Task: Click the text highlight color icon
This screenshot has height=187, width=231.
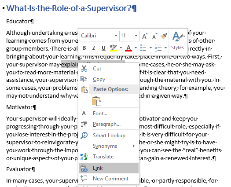Action: click(x=113, y=48)
